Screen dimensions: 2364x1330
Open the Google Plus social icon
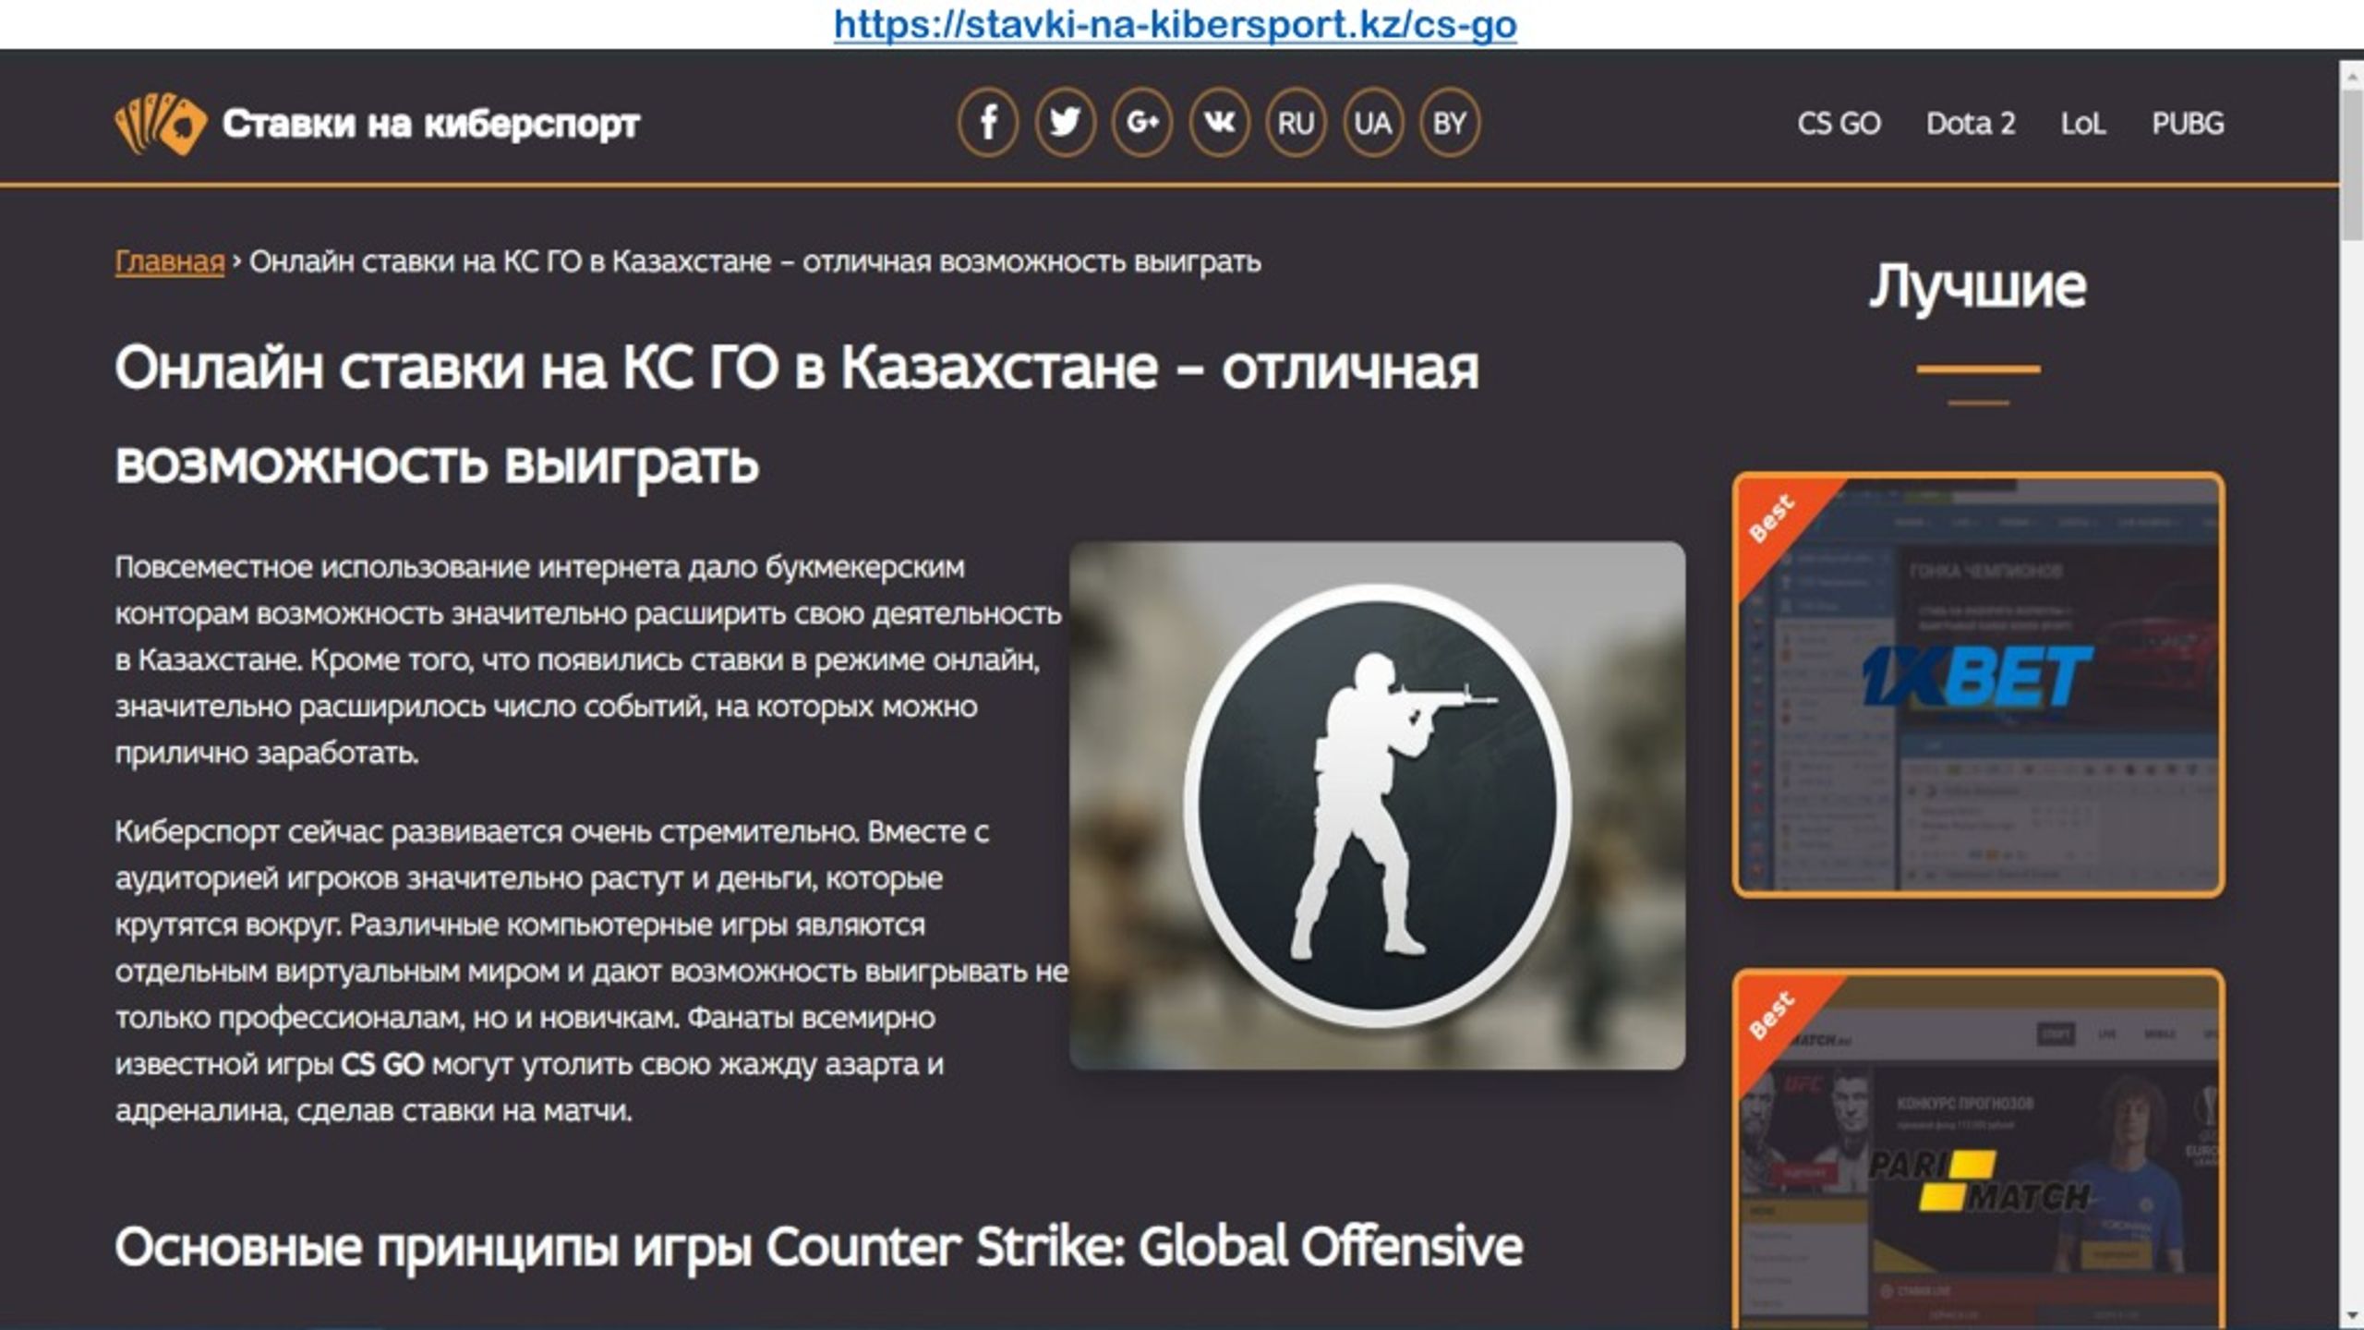click(x=1142, y=123)
